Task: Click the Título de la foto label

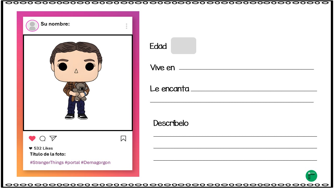Action: tap(48, 154)
